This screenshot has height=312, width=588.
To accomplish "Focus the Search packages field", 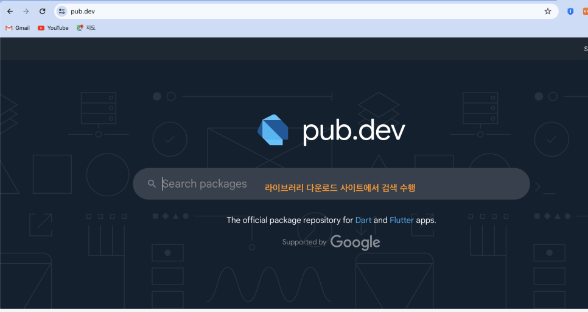I will [331, 183].
